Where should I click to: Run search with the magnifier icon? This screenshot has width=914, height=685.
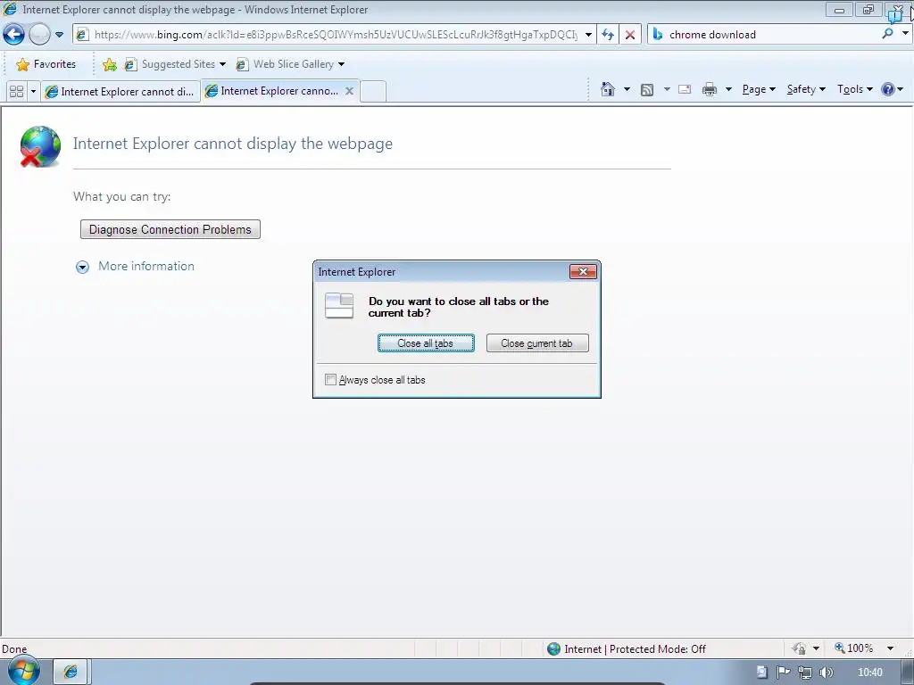coord(887,35)
